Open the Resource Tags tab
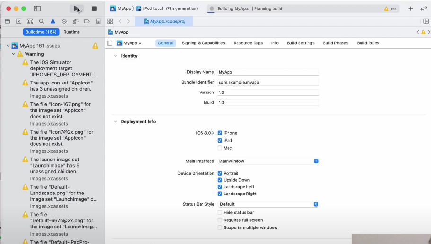The image size is (431, 244). click(248, 43)
